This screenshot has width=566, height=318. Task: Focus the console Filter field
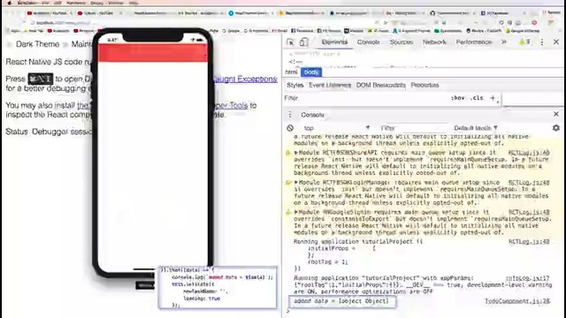click(413, 128)
